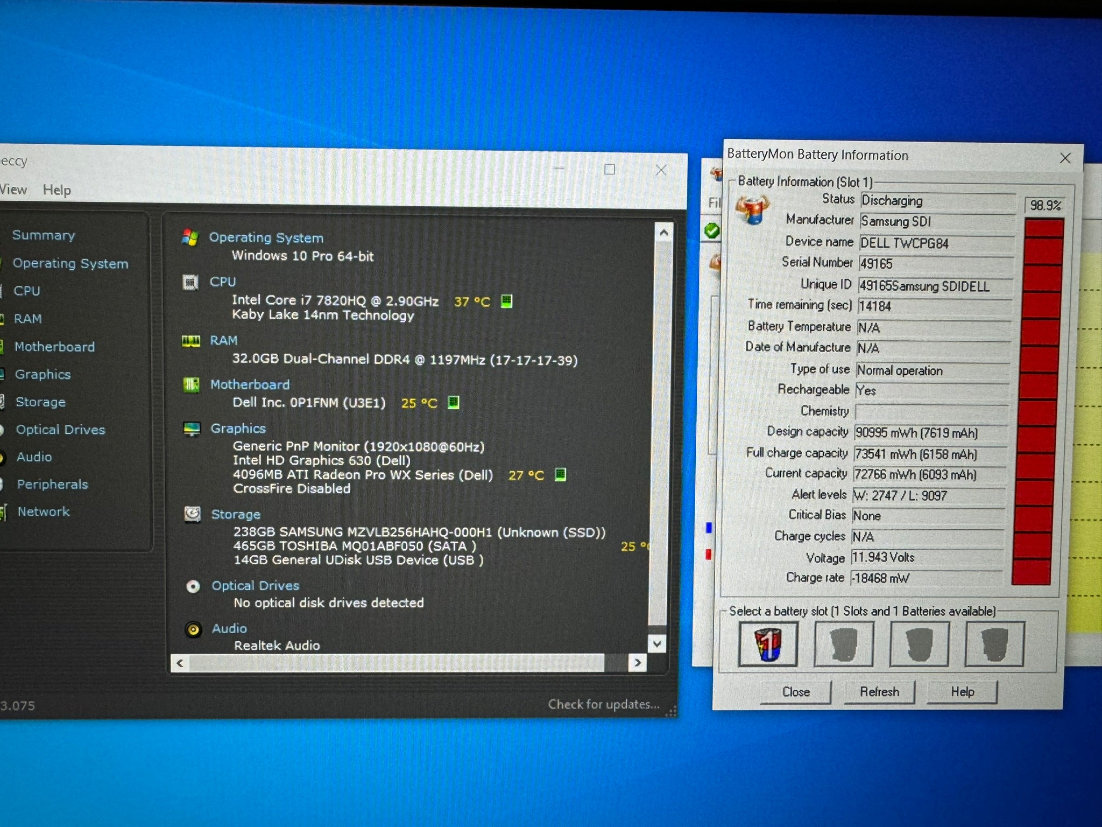This screenshot has height=827, width=1102.
Task: Select Motherboard in Speccy sidebar
Action: coord(54,347)
